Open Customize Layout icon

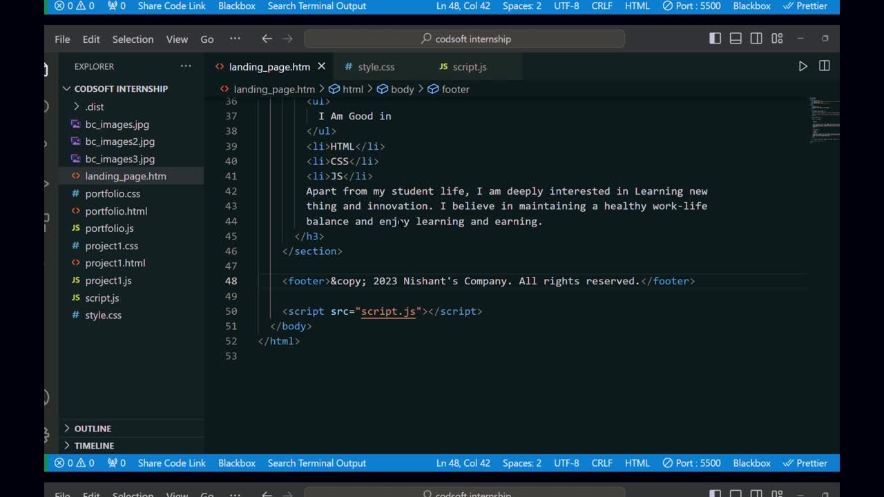777,39
